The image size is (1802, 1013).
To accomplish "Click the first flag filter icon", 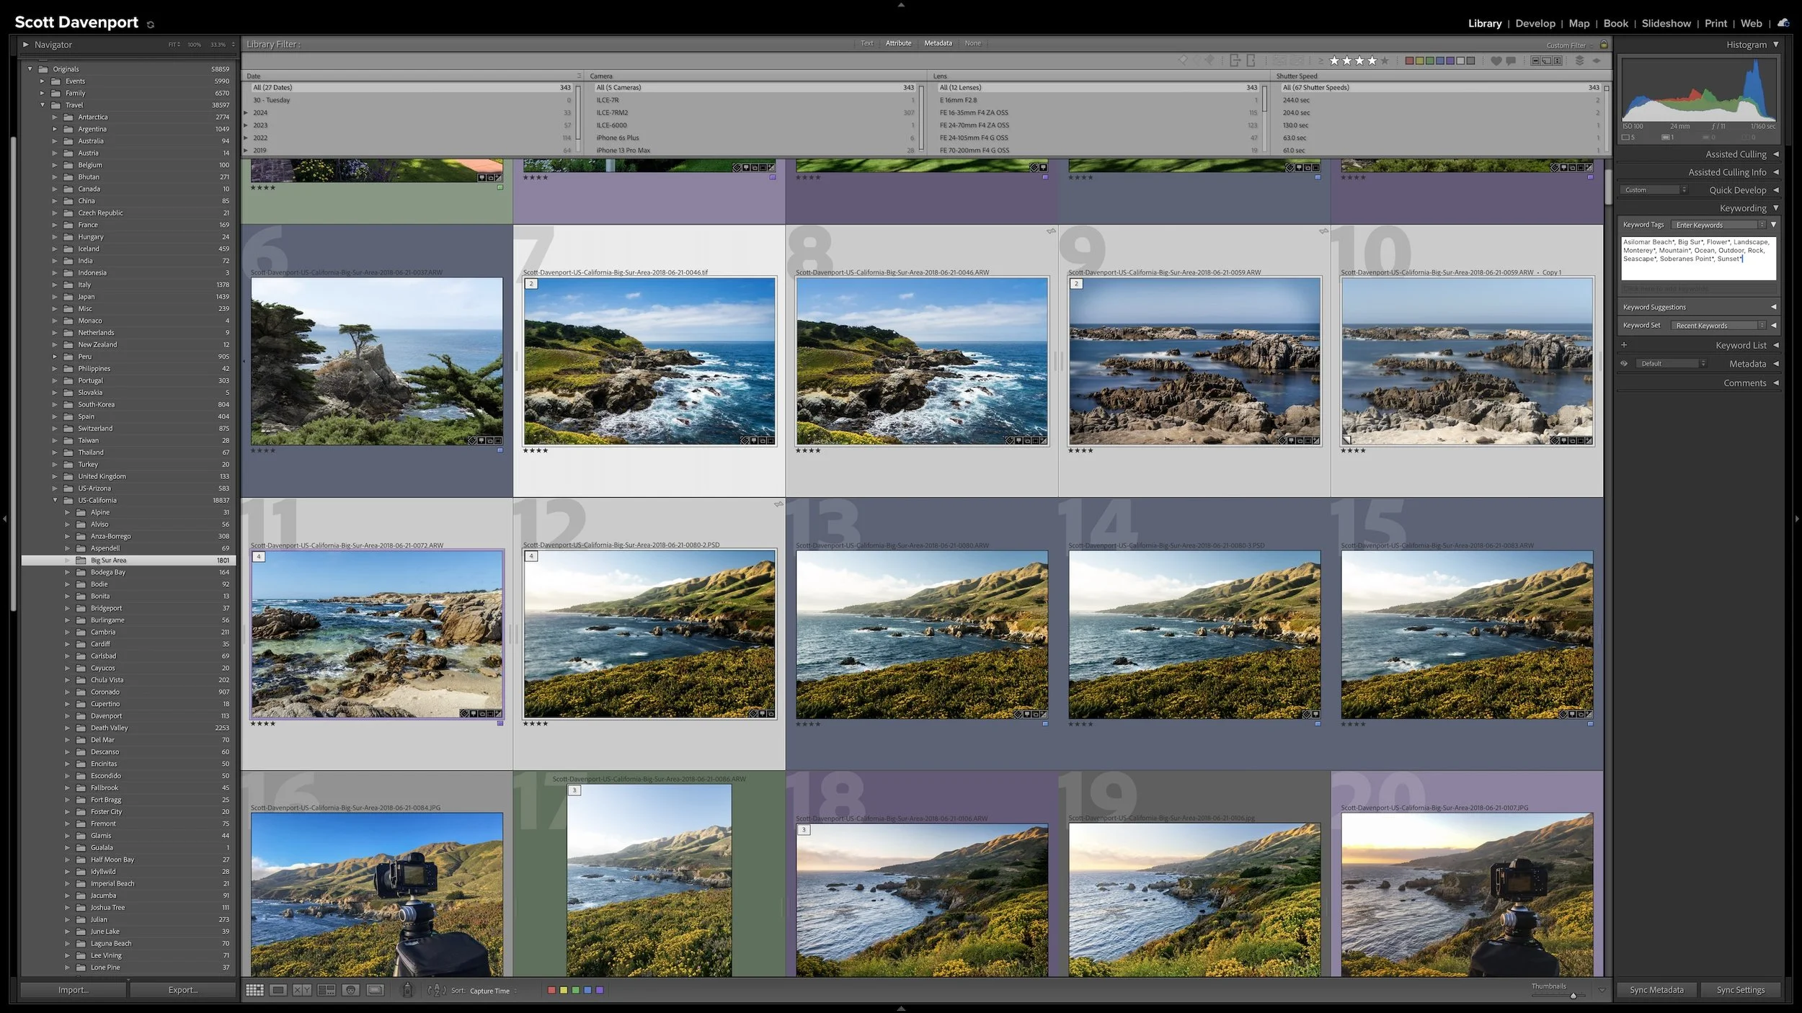I will (1183, 60).
